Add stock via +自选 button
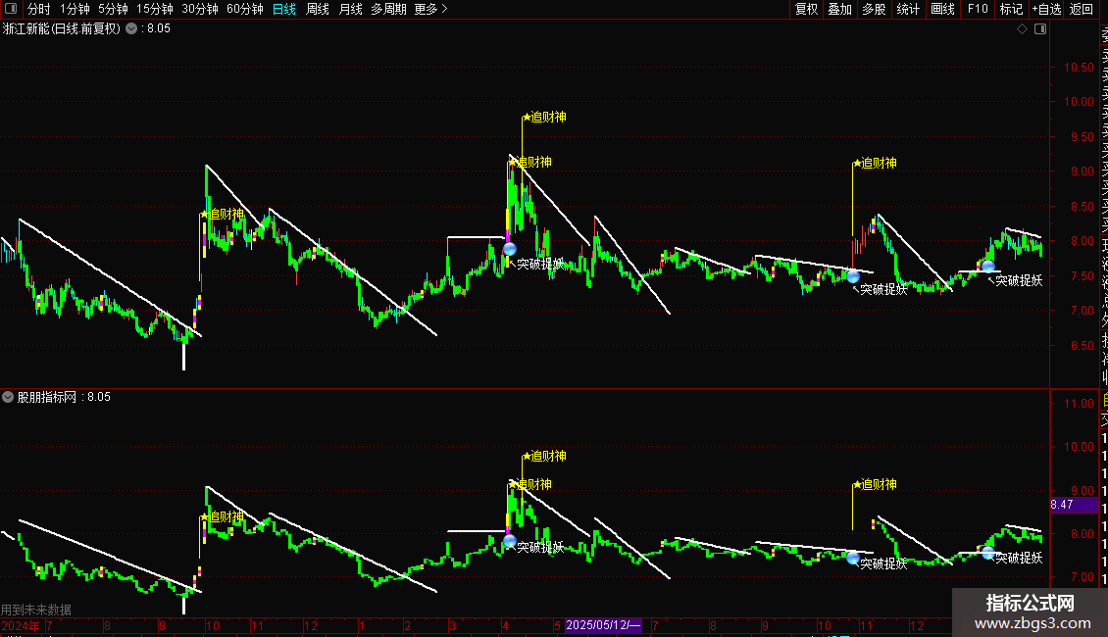The height and width of the screenshot is (637, 1108). point(1046,9)
